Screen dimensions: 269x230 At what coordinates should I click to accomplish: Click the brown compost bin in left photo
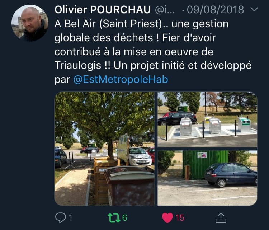129,186
